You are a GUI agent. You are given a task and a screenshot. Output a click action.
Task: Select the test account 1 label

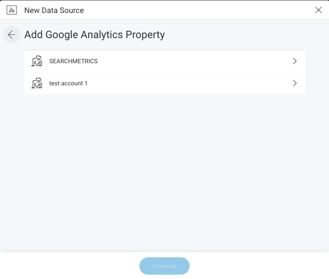tap(68, 83)
